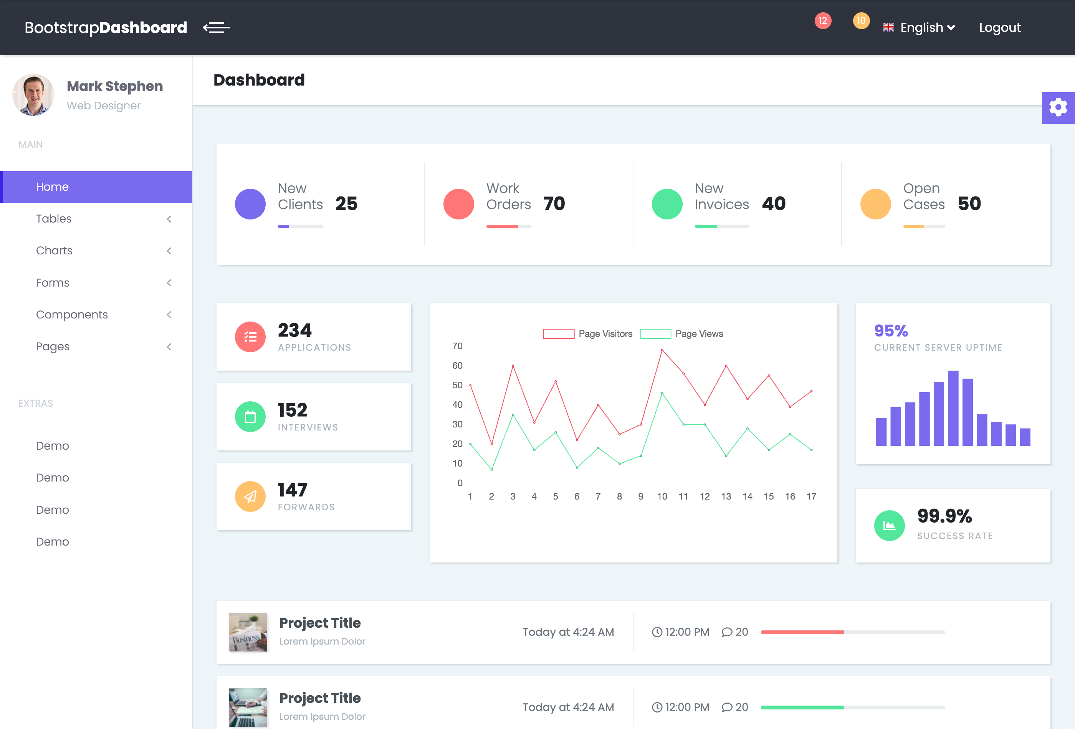Click the sidebar collapse arrow icon

pyautogui.click(x=216, y=28)
